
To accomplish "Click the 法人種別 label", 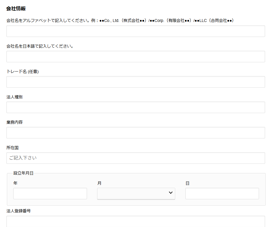I will [x=14, y=97].
